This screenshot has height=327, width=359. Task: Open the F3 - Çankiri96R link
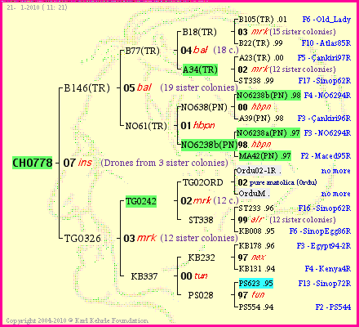pos(324,119)
